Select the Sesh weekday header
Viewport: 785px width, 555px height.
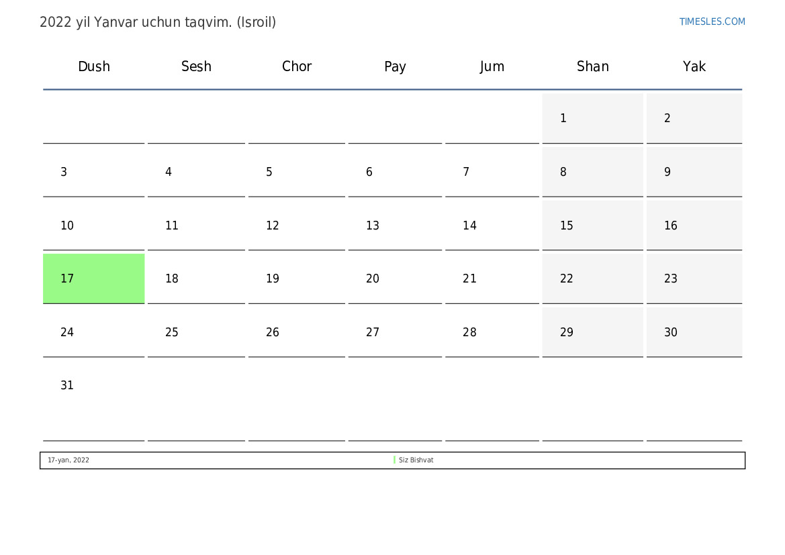tap(196, 66)
